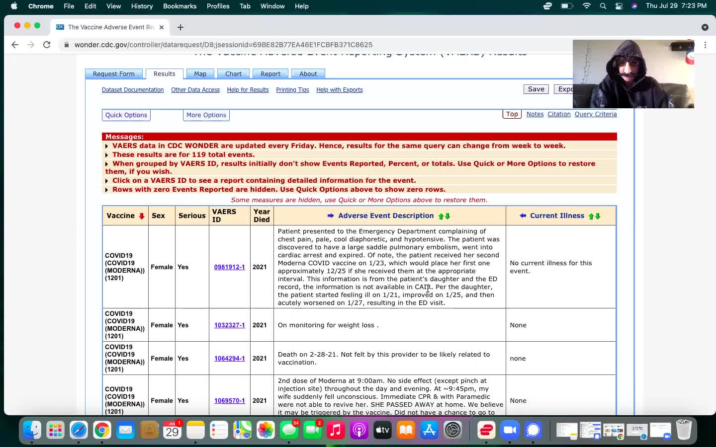Image resolution: width=716 pixels, height=447 pixels.
Task: Click the blue left arrow before Current Illness
Action: (x=523, y=216)
